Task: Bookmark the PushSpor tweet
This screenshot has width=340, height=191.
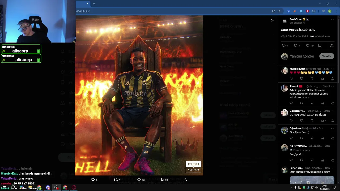Action: coord(320,46)
